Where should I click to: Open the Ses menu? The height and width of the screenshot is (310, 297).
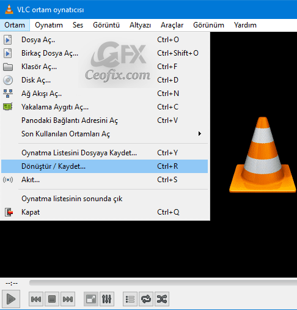(x=78, y=25)
